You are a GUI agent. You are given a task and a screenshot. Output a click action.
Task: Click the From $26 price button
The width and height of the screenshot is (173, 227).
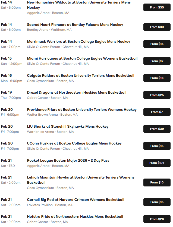(x=157, y=219)
